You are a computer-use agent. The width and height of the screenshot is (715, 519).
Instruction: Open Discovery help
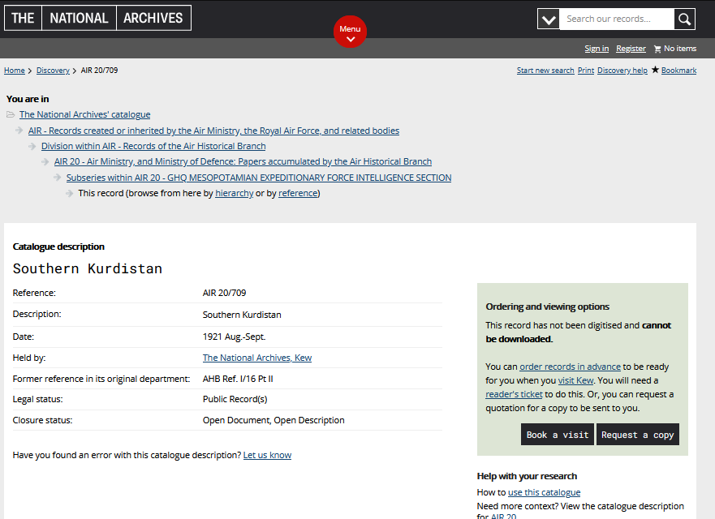click(x=622, y=71)
